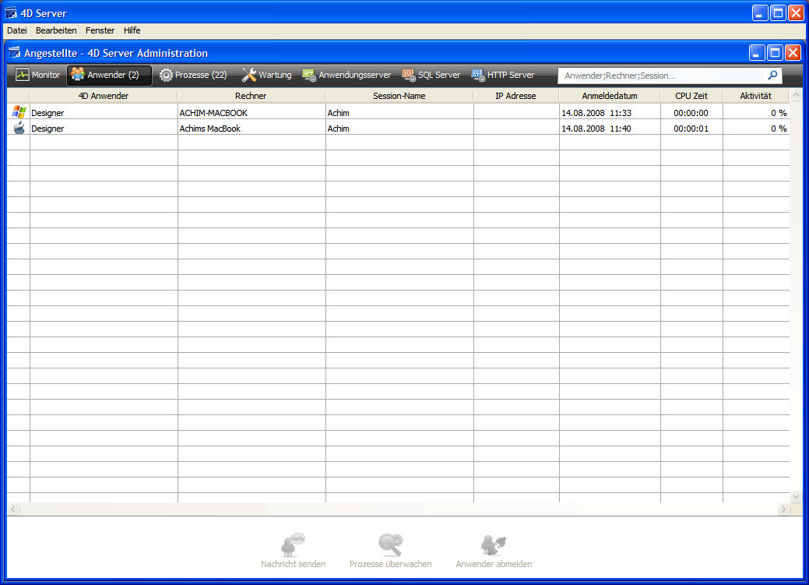
Task: Click the Wartung tools icon
Action: 249,76
